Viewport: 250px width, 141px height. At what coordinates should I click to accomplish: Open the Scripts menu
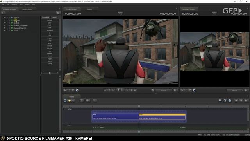tap(27, 5)
